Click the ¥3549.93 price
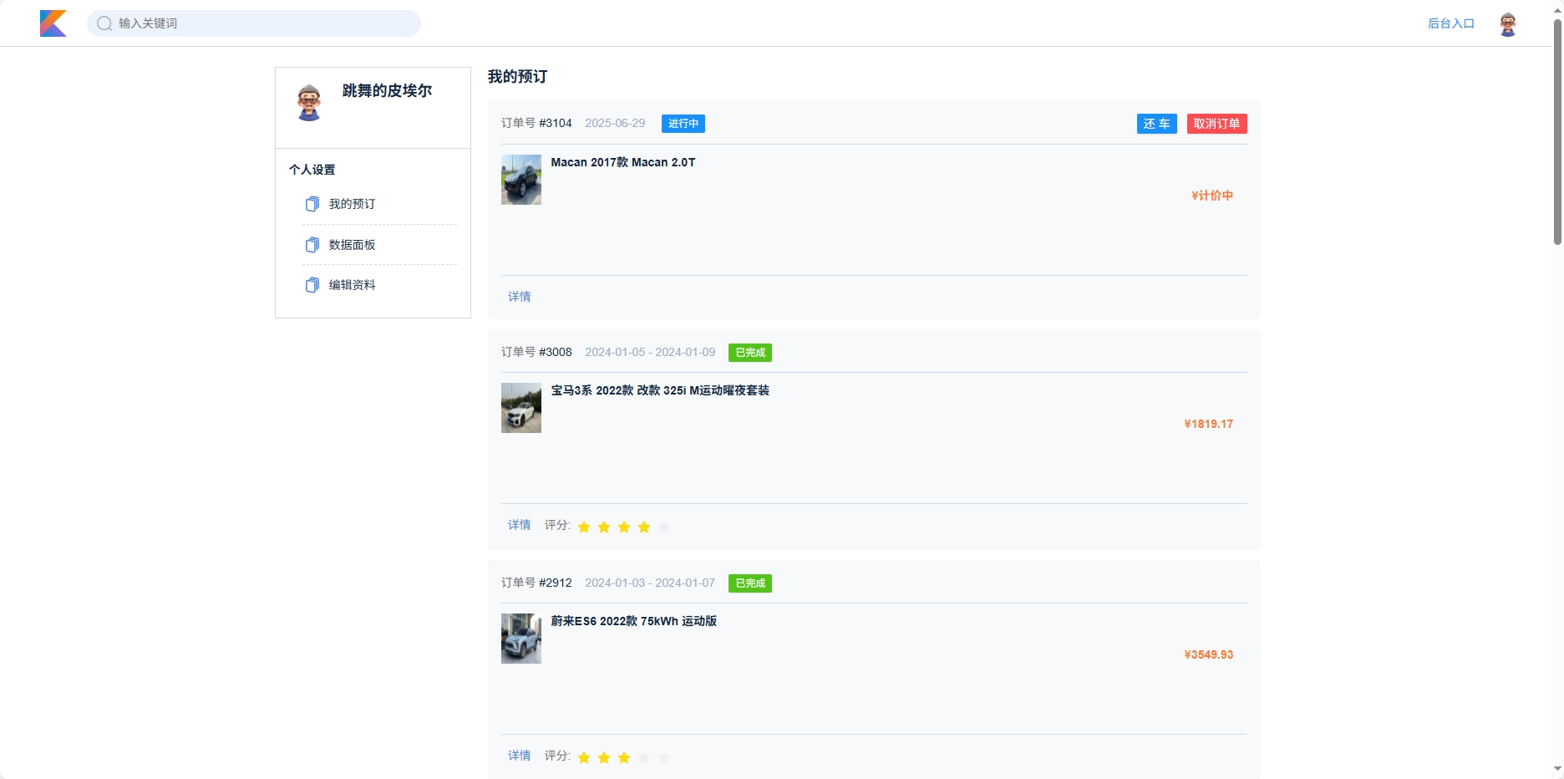Viewport: 1564px width, 779px height. tap(1209, 655)
